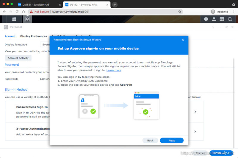Reload the page in the browser
The height and width of the screenshot is (158, 238).
tap(17, 12)
